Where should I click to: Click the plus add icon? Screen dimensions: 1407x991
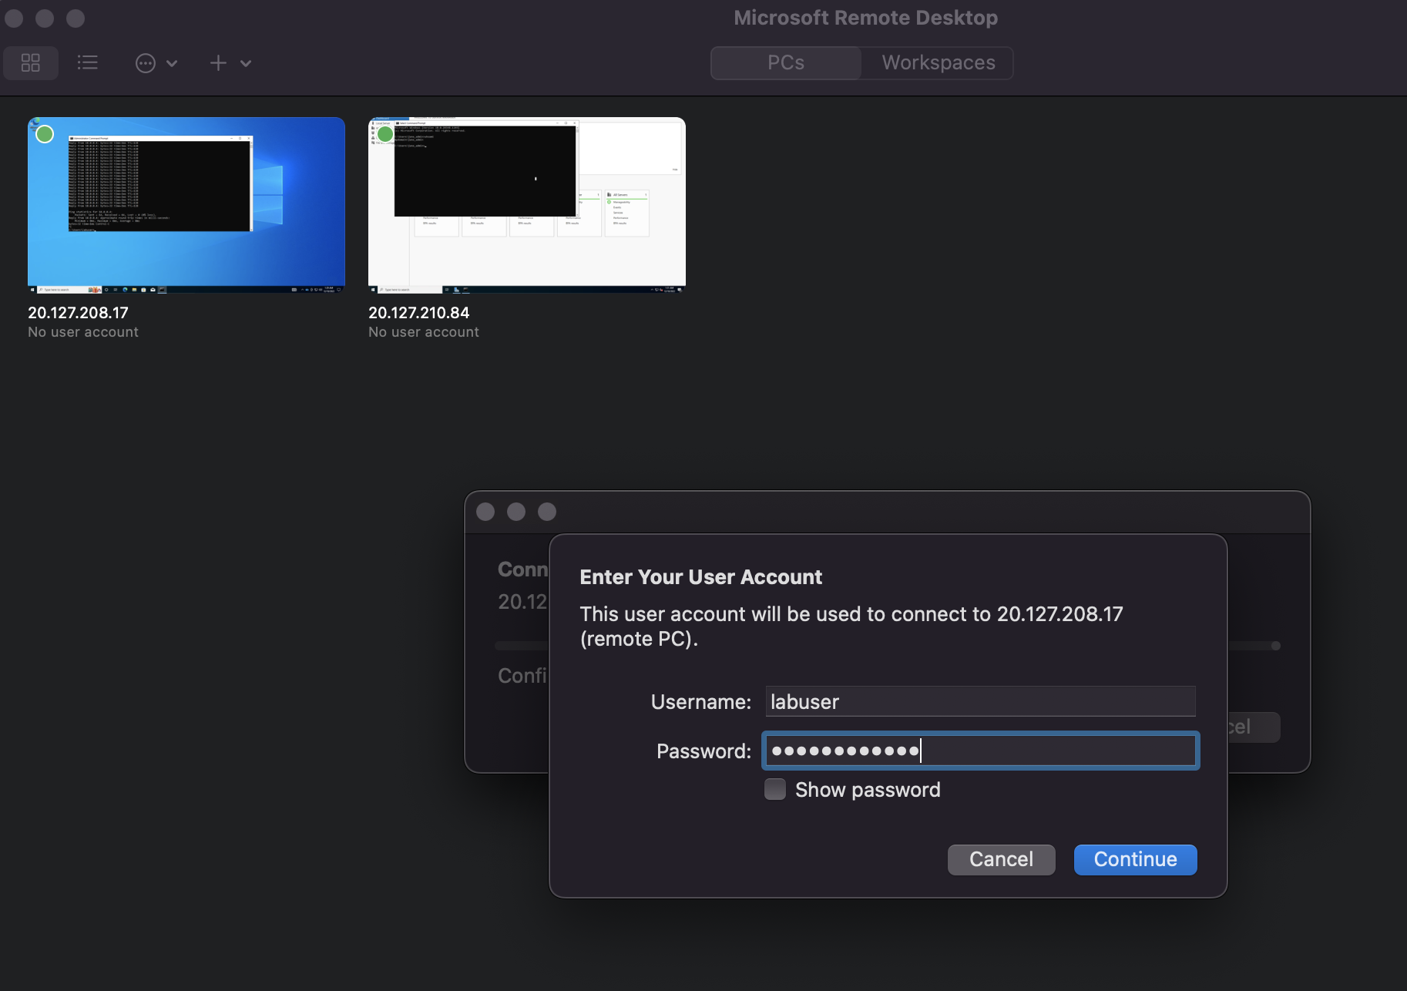coord(218,63)
